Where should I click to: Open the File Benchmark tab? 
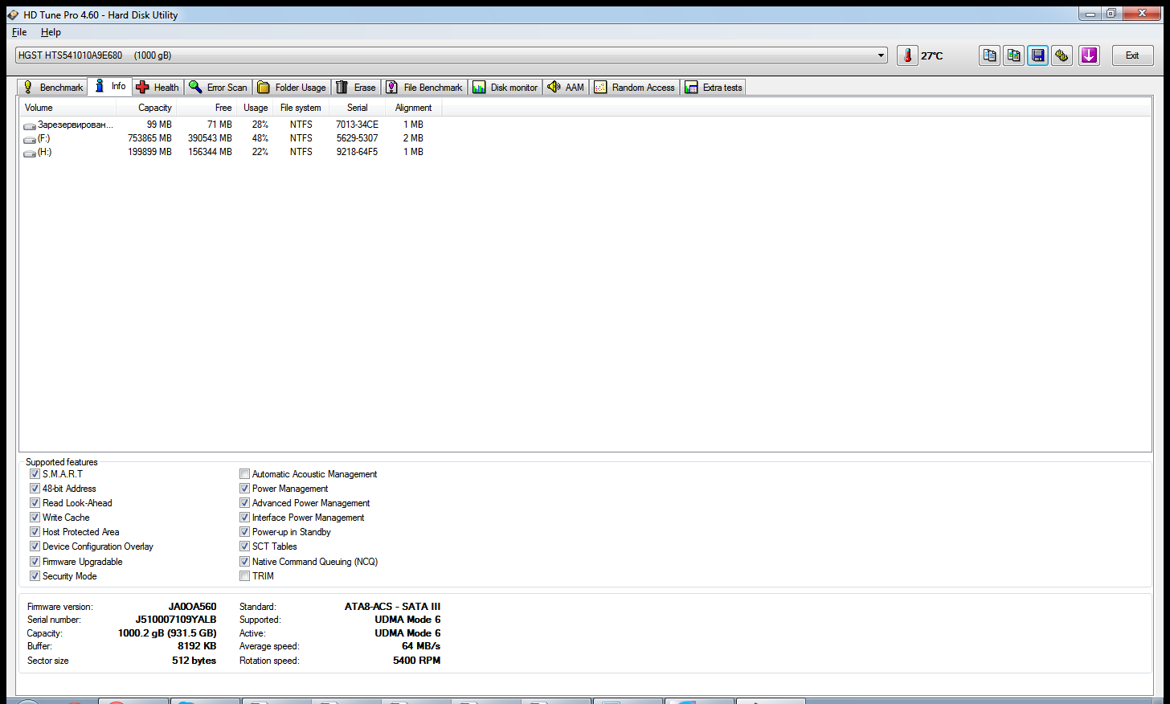(424, 87)
